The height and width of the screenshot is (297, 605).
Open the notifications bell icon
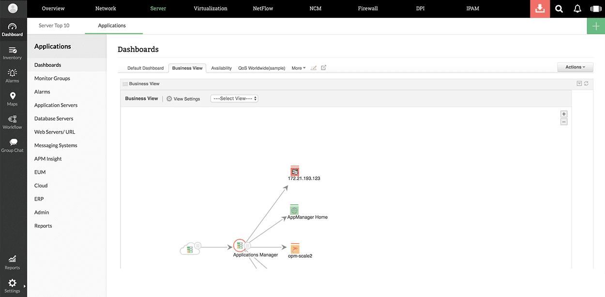click(577, 9)
